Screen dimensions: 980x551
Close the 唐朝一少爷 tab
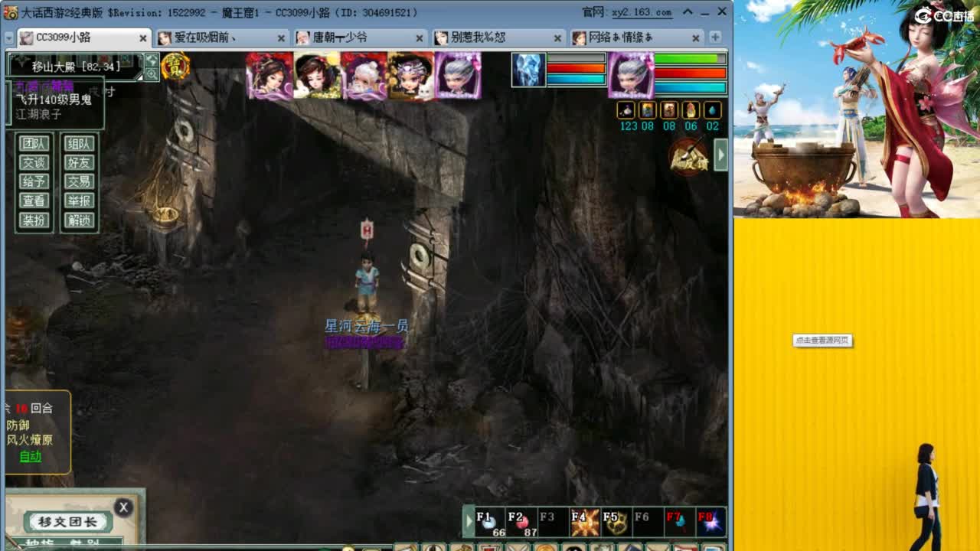point(420,38)
